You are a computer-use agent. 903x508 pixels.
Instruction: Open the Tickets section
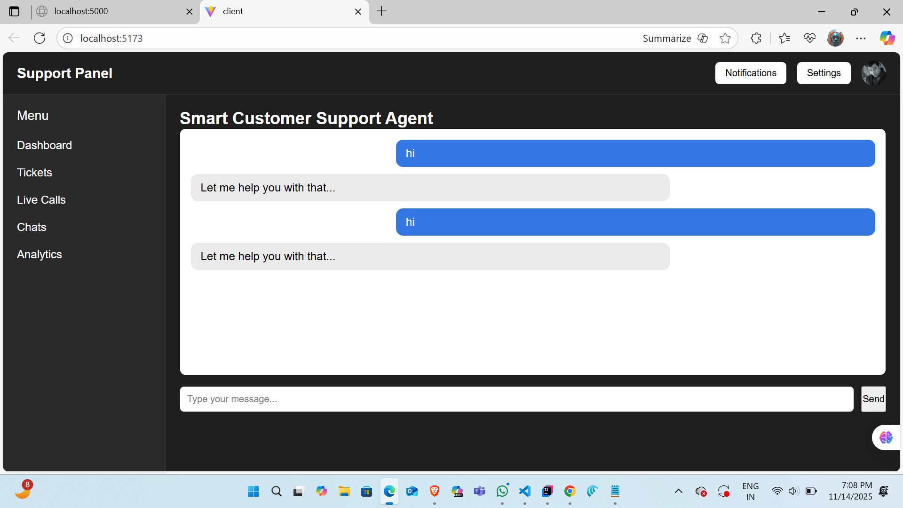point(34,172)
